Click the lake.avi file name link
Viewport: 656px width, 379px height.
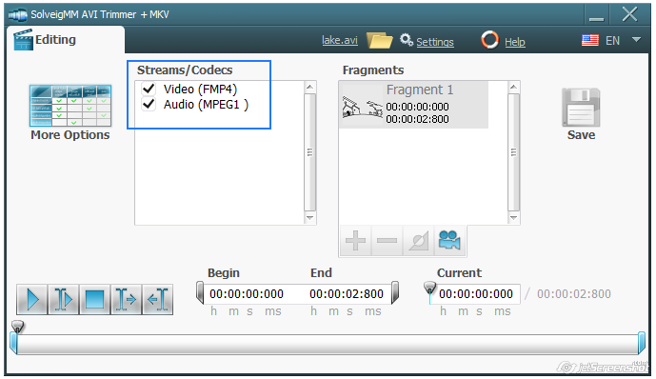[340, 40]
